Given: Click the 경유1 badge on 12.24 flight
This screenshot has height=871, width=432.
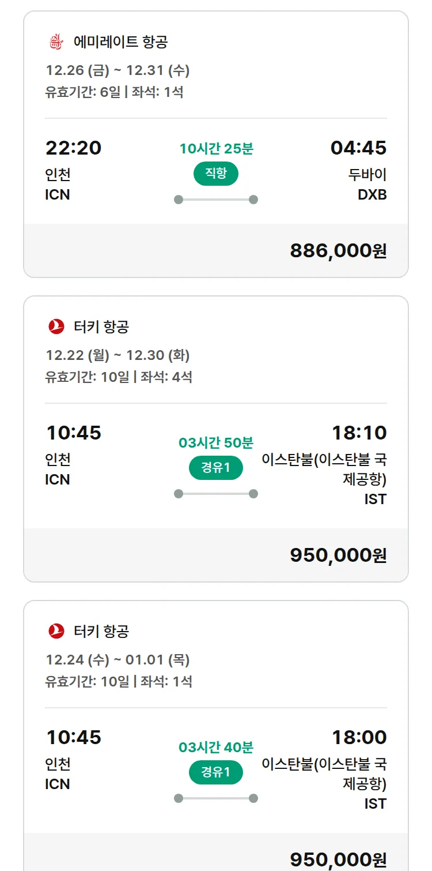Looking at the screenshot, I should 216,772.
